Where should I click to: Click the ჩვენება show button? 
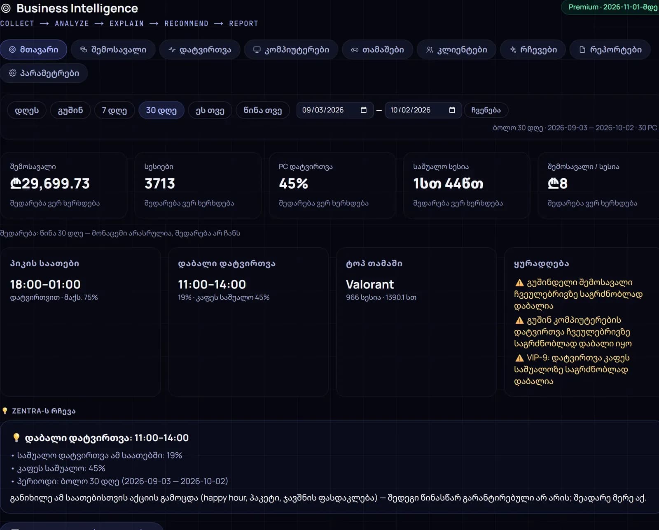click(486, 110)
